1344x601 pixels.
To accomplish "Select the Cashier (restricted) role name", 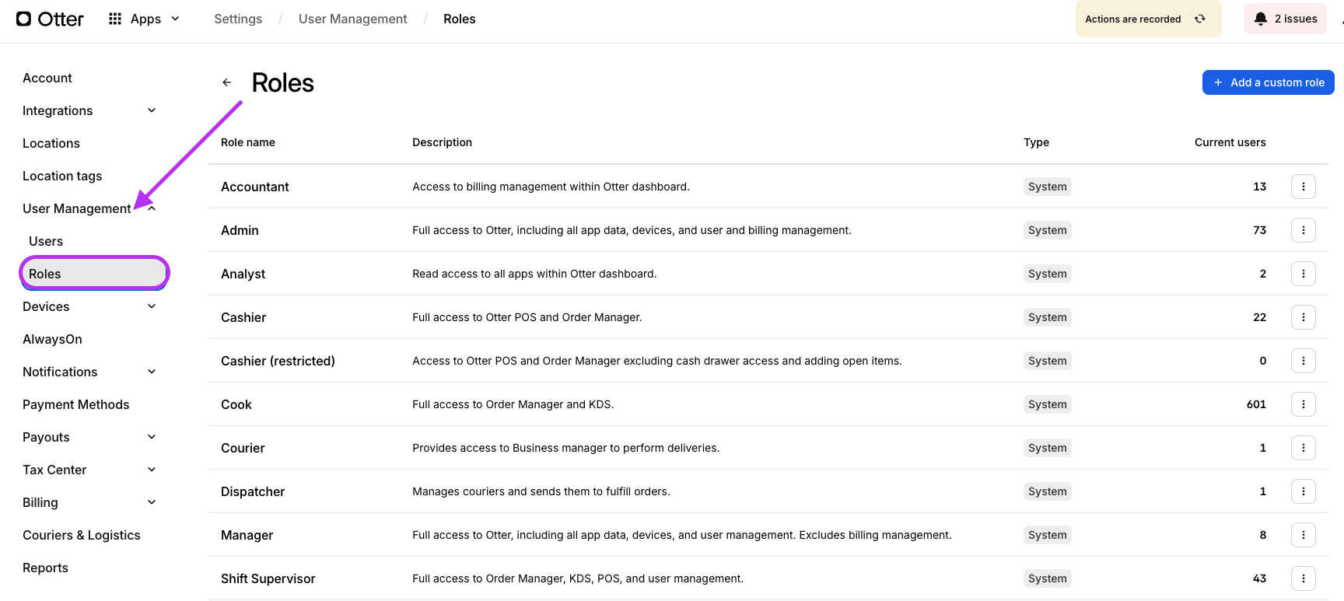I will 278,361.
